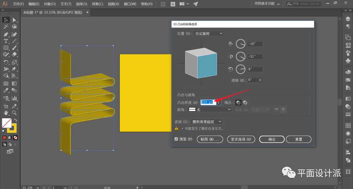Select the Rotate tool
This screenshot has height=189, width=353.
pyautogui.click(x=6, y=62)
